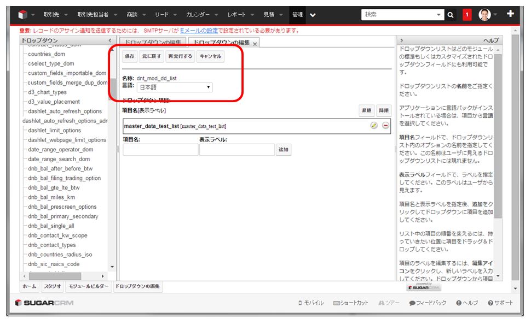The height and width of the screenshot is (324, 531).
Task: Select dashlet_limit_options in the dropdown tree
Action: pyautogui.click(x=54, y=131)
